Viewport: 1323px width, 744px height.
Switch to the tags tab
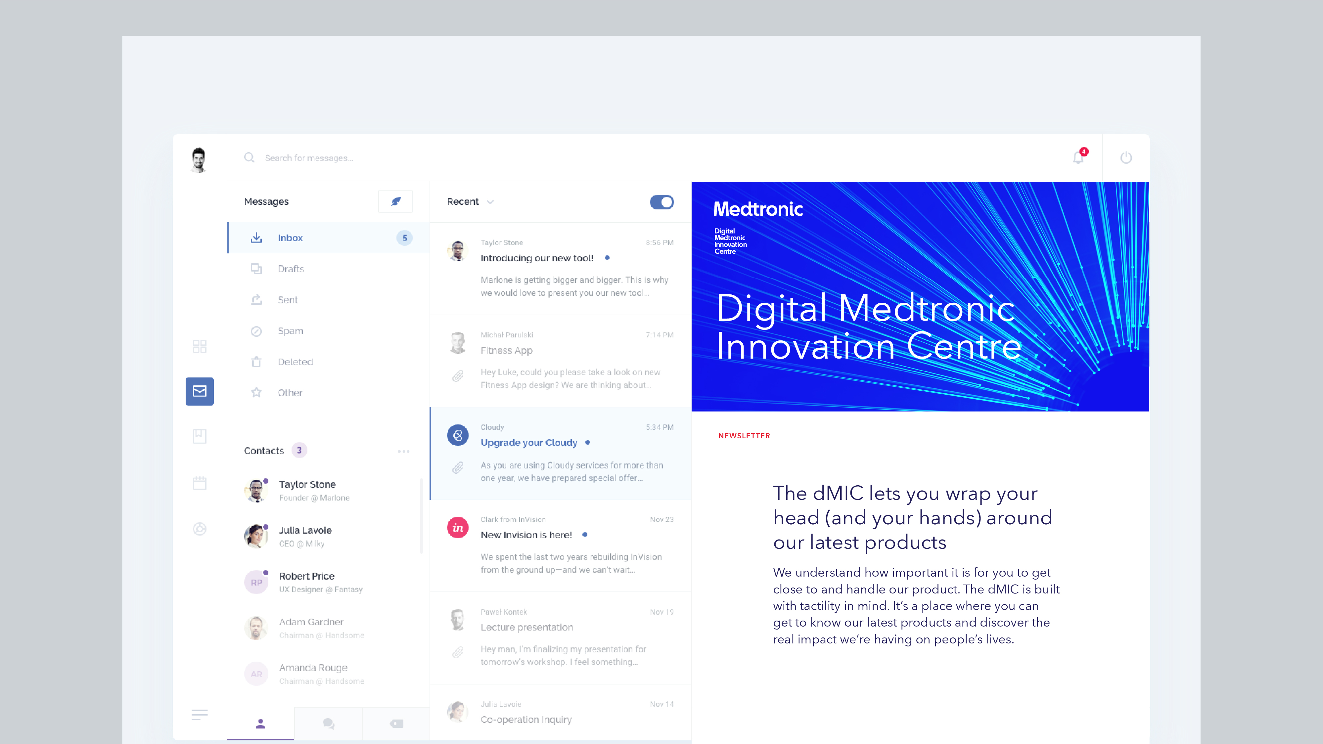[x=396, y=724]
